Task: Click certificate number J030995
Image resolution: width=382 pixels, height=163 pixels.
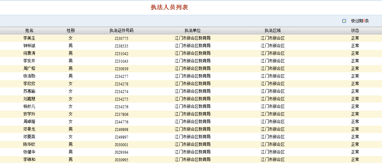Action: [x=122, y=160]
